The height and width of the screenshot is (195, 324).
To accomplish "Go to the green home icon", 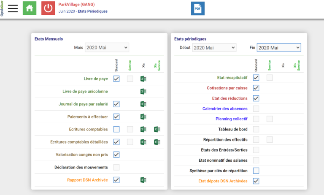I will coord(30,8).
